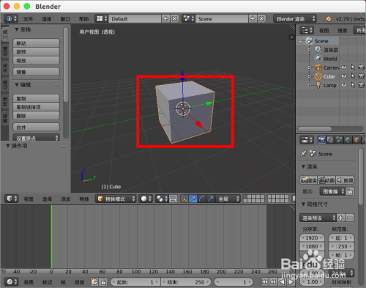This screenshot has width=366, height=288.
Task: Open the 文件 menu
Action: 28,19
